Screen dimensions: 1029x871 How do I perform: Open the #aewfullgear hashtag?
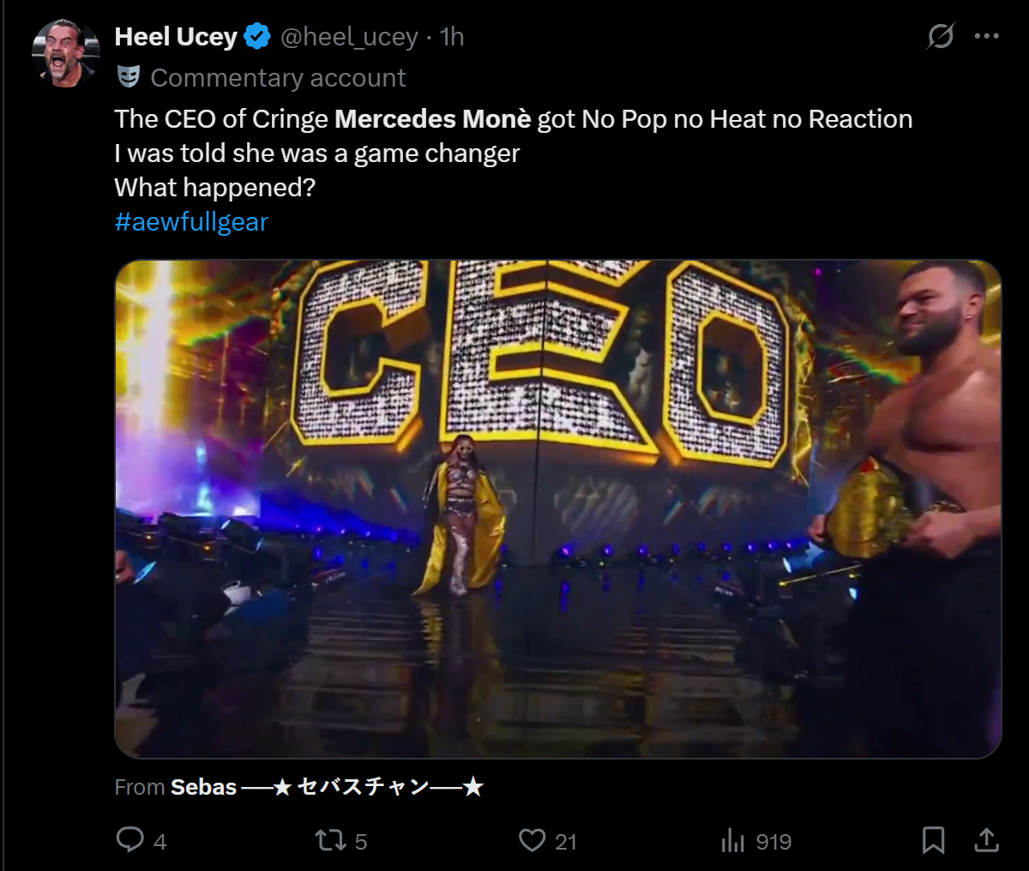point(191,222)
